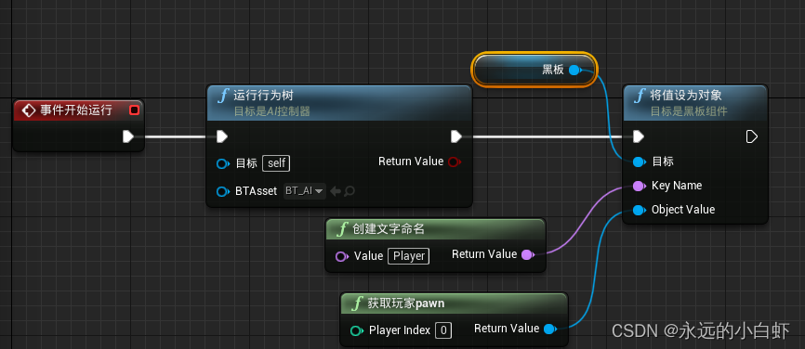Viewport: 805px width, 349px height.
Task: Edit the Player value text field
Action: (x=409, y=256)
